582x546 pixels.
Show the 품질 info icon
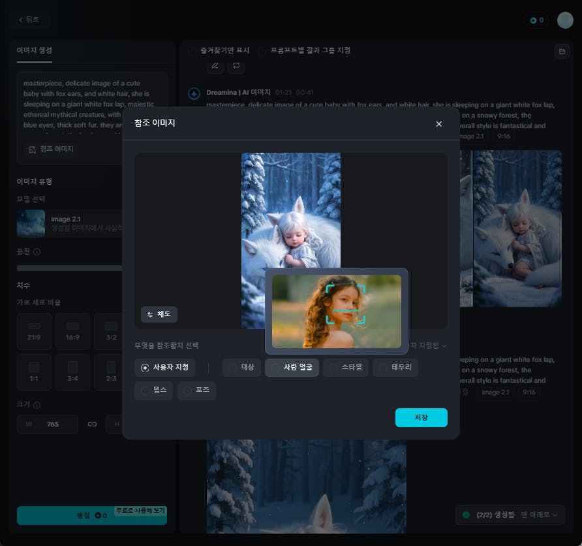(x=37, y=252)
